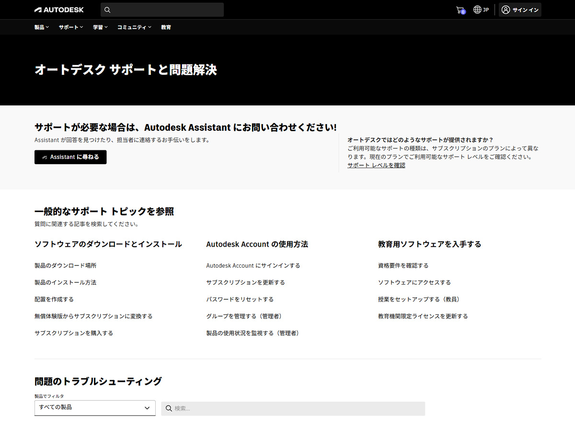Open the サポート レベルを確認 link

(376, 165)
